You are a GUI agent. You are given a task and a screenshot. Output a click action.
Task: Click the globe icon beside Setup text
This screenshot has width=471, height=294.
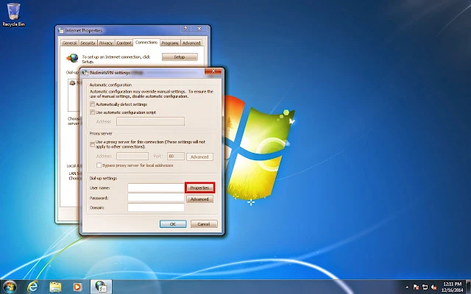[72, 57]
